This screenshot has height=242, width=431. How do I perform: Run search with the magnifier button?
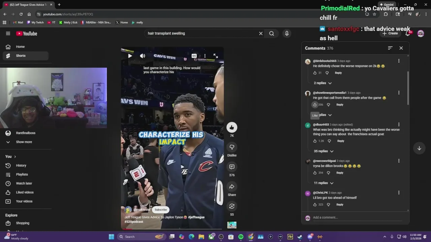[x=271, y=33]
